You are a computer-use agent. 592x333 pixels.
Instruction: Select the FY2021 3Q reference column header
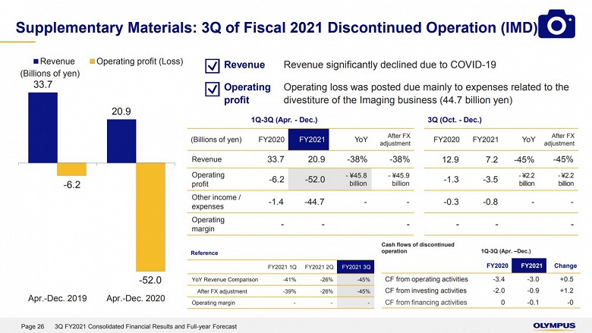[356, 266]
